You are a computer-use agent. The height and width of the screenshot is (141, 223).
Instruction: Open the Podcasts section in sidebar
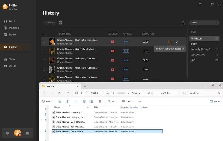[x=11, y=28]
